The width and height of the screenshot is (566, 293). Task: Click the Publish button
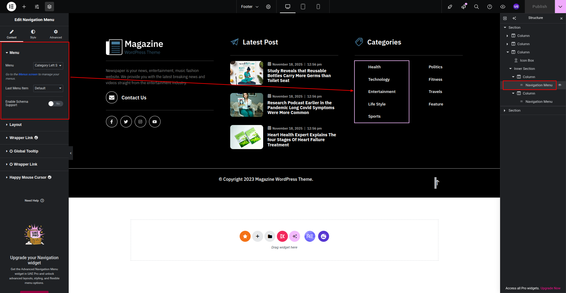(x=539, y=6)
